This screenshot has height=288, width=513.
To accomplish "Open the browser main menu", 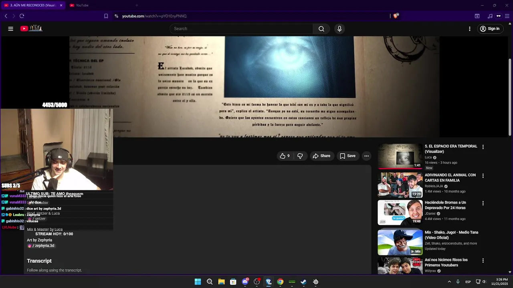I will point(508,16).
